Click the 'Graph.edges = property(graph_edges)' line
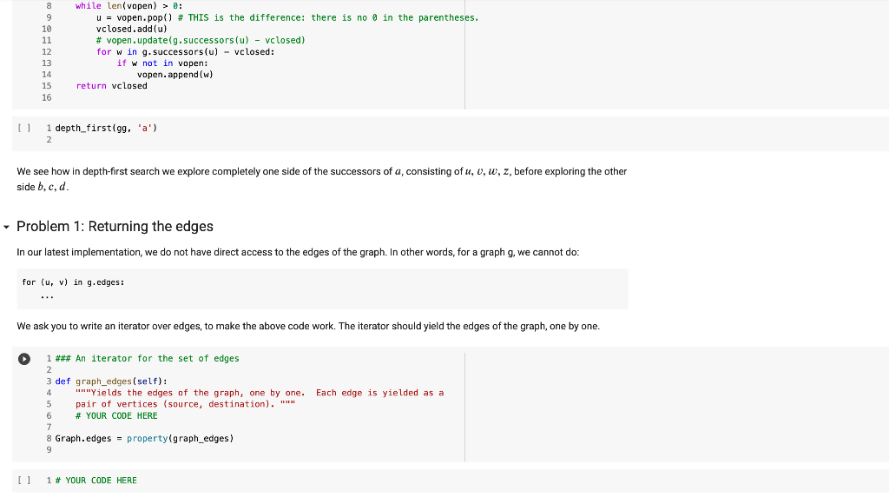This screenshot has width=889, height=504. tap(145, 438)
